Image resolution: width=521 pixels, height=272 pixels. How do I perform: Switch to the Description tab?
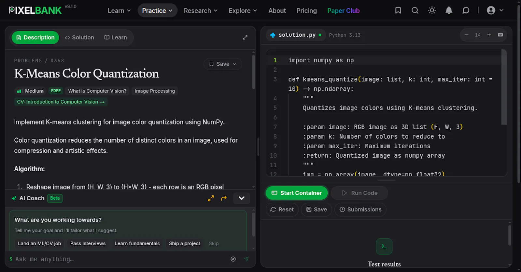pos(35,37)
